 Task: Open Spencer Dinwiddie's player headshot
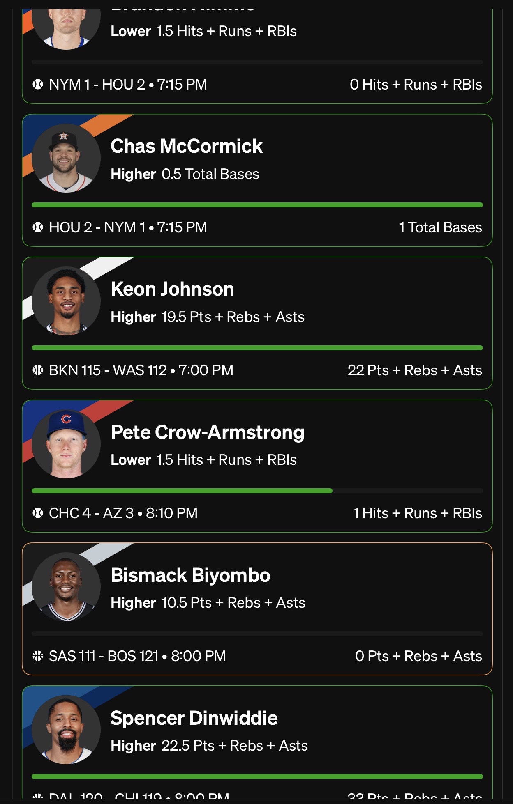click(x=66, y=730)
